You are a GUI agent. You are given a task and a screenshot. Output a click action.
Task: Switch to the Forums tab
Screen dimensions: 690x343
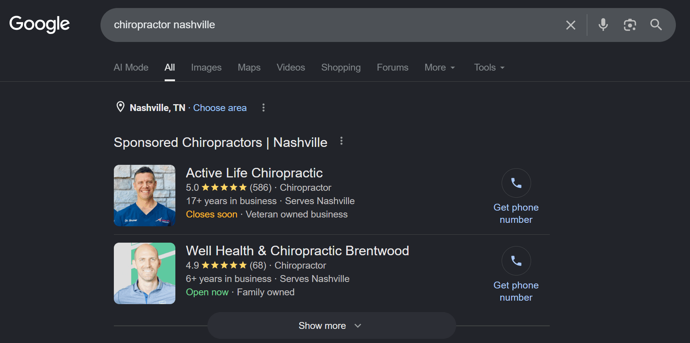[x=392, y=68]
